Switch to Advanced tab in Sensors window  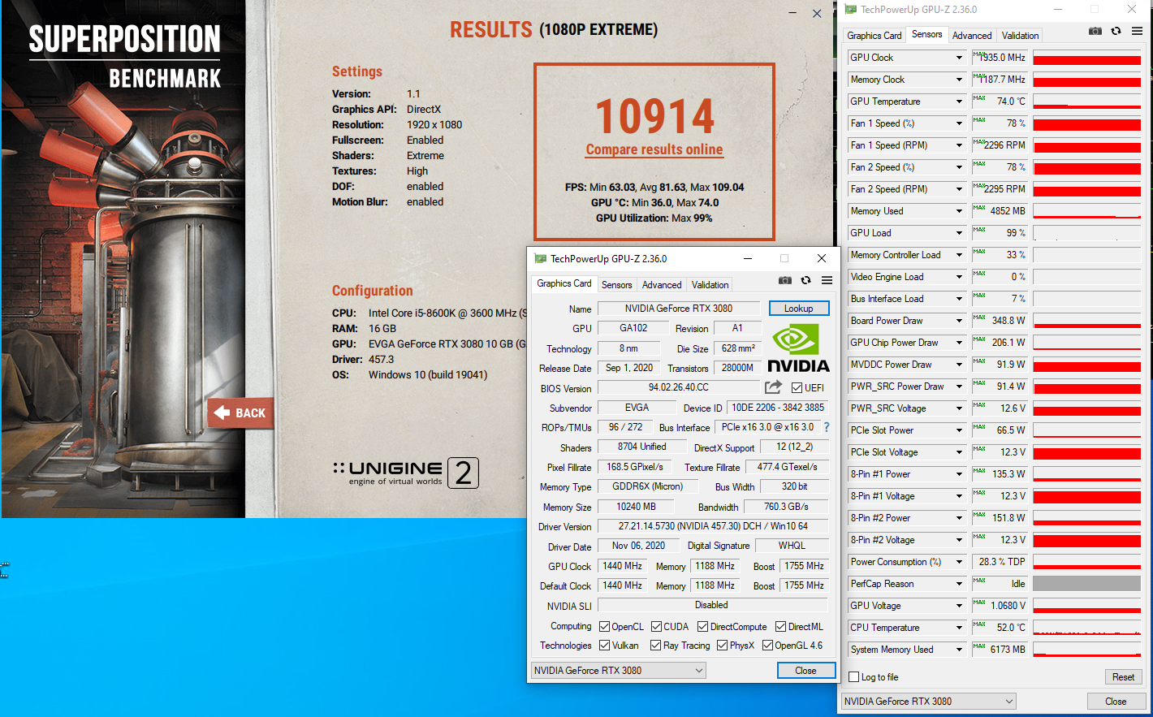click(x=972, y=36)
